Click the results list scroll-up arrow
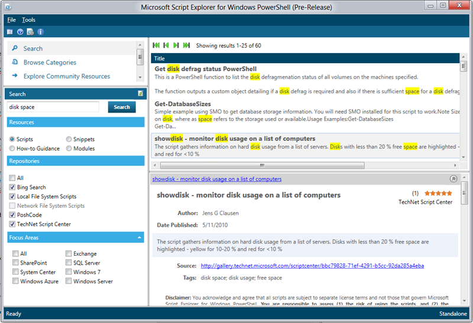 point(464,57)
